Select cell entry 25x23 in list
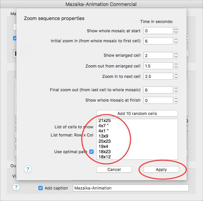This screenshot has width=203, height=201. (x=104, y=141)
